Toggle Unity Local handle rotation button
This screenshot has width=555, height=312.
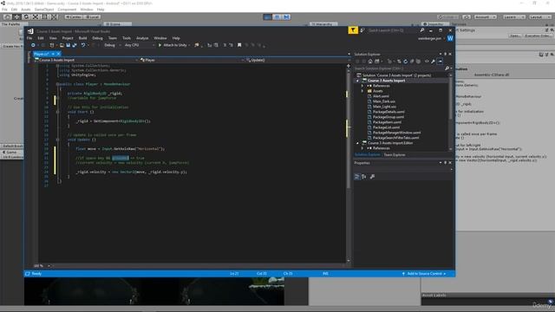92,17
